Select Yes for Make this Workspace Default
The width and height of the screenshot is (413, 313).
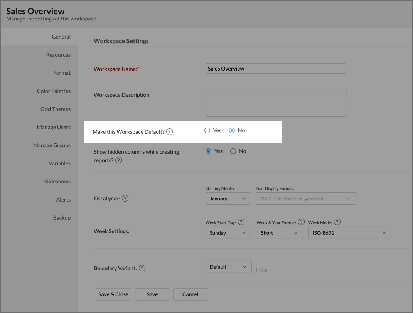[x=207, y=131]
